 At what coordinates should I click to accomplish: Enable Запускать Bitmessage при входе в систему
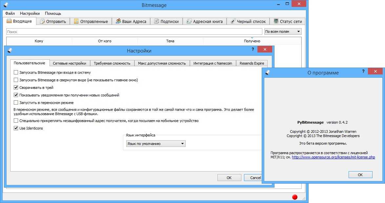(x=16, y=72)
